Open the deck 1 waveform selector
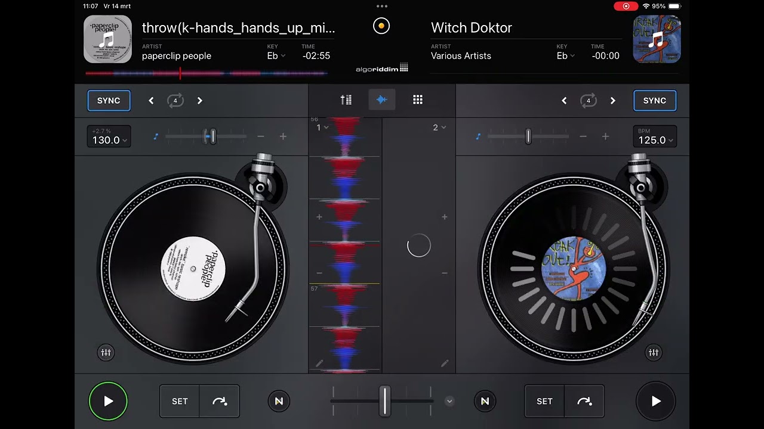The image size is (764, 429). point(322,128)
